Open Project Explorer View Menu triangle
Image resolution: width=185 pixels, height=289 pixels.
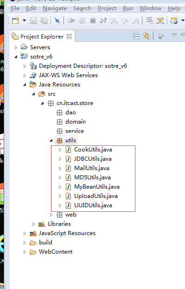coord(174,34)
